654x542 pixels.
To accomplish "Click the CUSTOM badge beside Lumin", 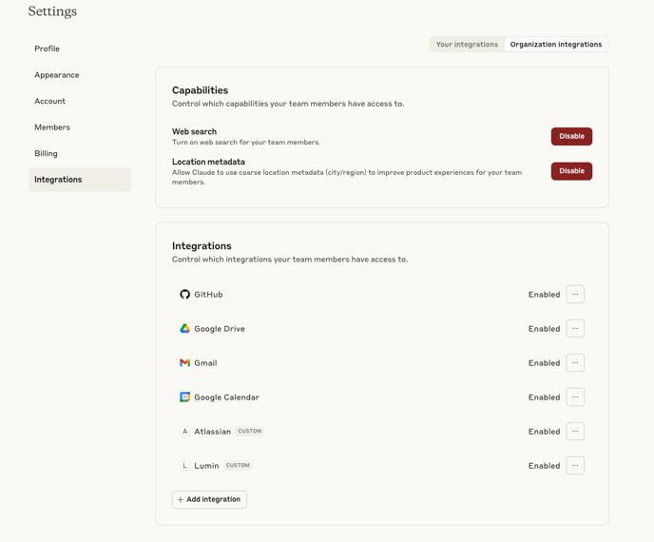I will tap(238, 465).
